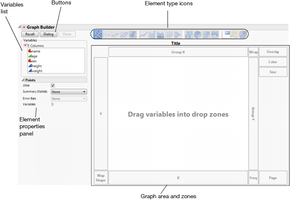This screenshot has width=290, height=201.
Task: Select the Ellipse element icon
Action: coord(124,34)
